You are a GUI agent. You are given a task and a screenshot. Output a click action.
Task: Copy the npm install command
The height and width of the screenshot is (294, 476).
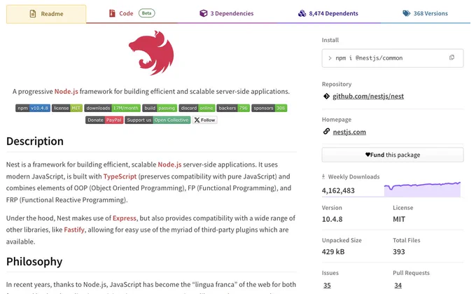pos(451,57)
